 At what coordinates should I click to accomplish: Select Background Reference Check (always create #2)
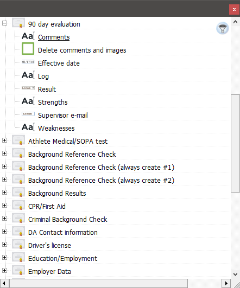pos(101,181)
